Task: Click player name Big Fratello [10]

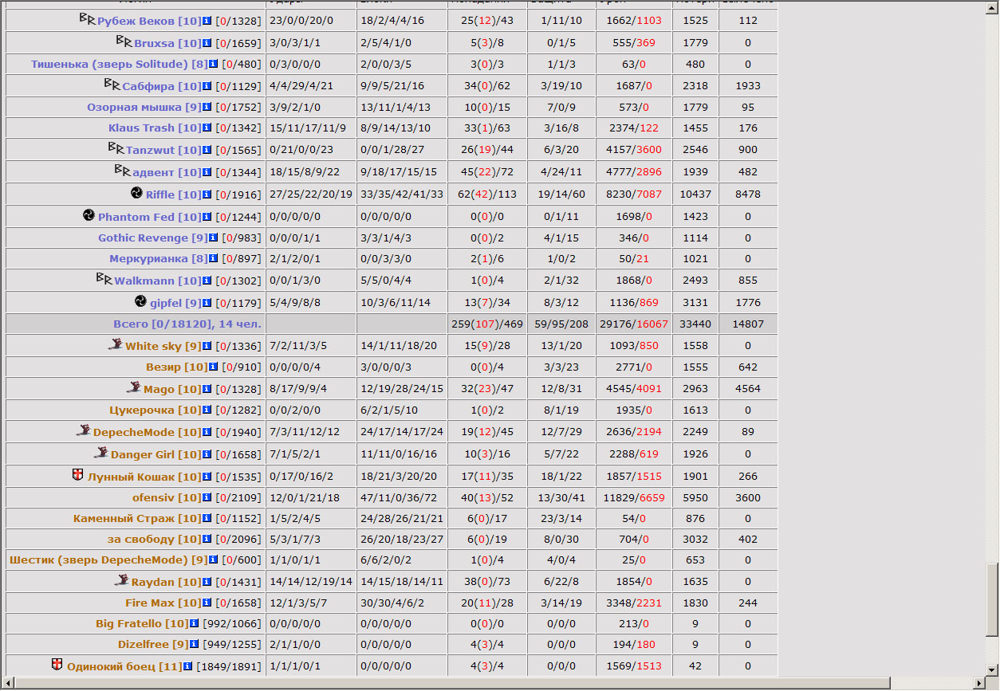Action: pos(142,623)
